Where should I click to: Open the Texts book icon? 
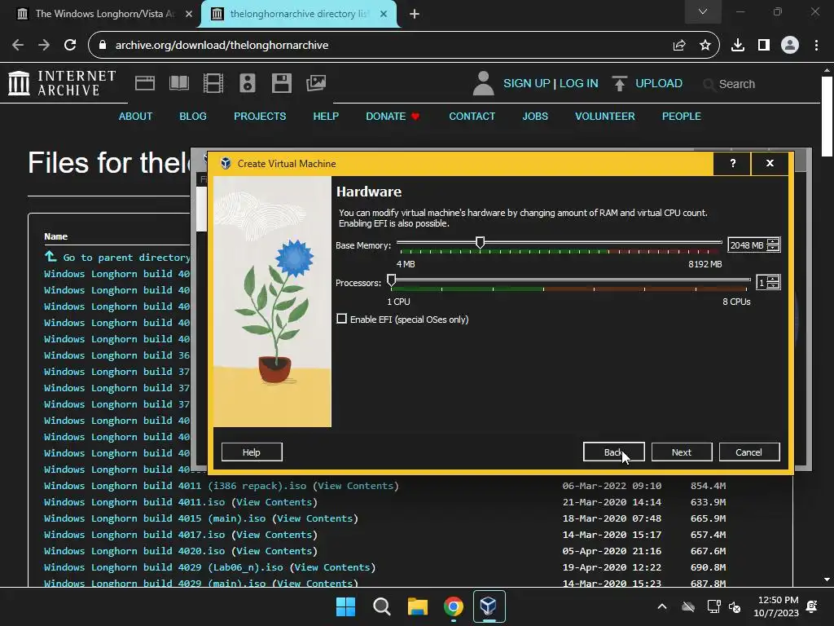[178, 83]
